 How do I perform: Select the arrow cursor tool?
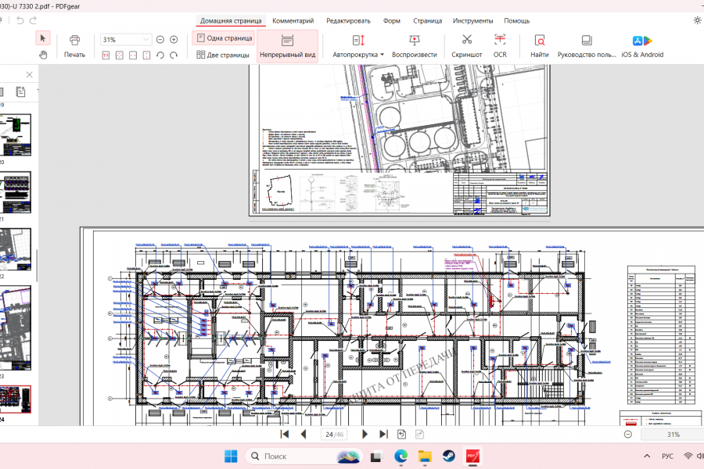click(x=43, y=38)
